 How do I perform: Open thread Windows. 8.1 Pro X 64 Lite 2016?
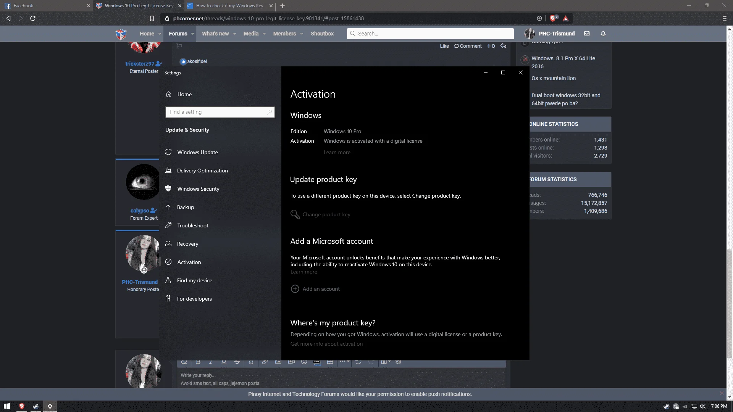tap(563, 62)
